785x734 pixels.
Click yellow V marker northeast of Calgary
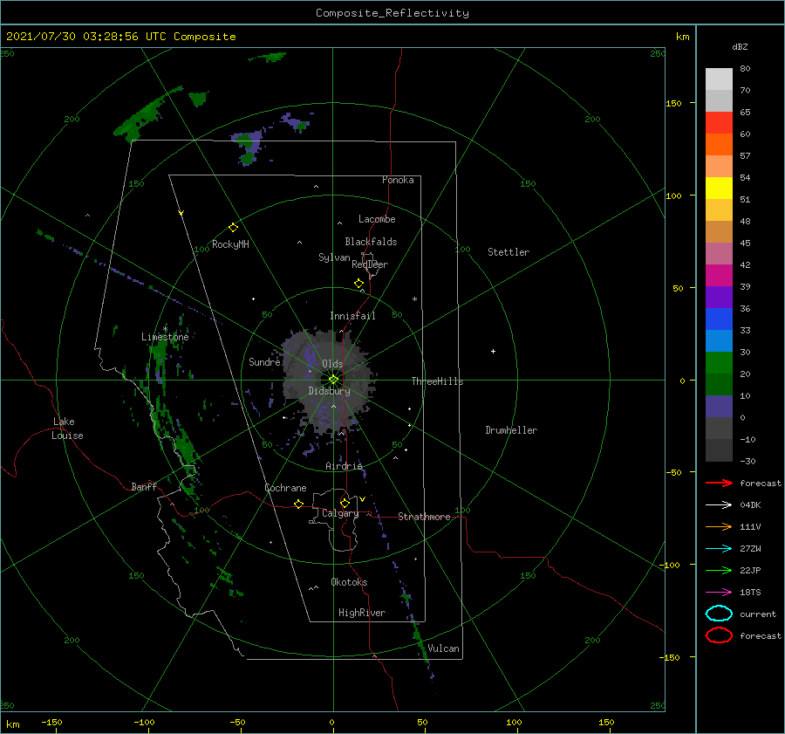[362, 499]
